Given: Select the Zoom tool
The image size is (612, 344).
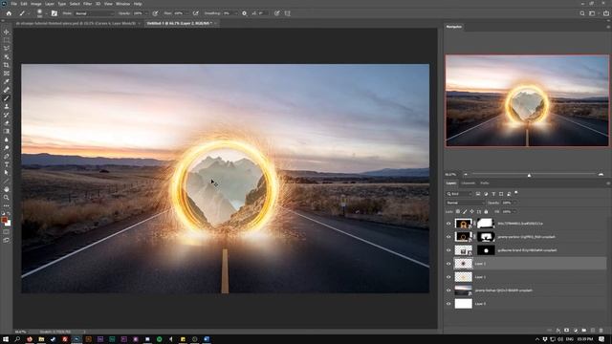Looking at the screenshot, I should pos(7,198).
